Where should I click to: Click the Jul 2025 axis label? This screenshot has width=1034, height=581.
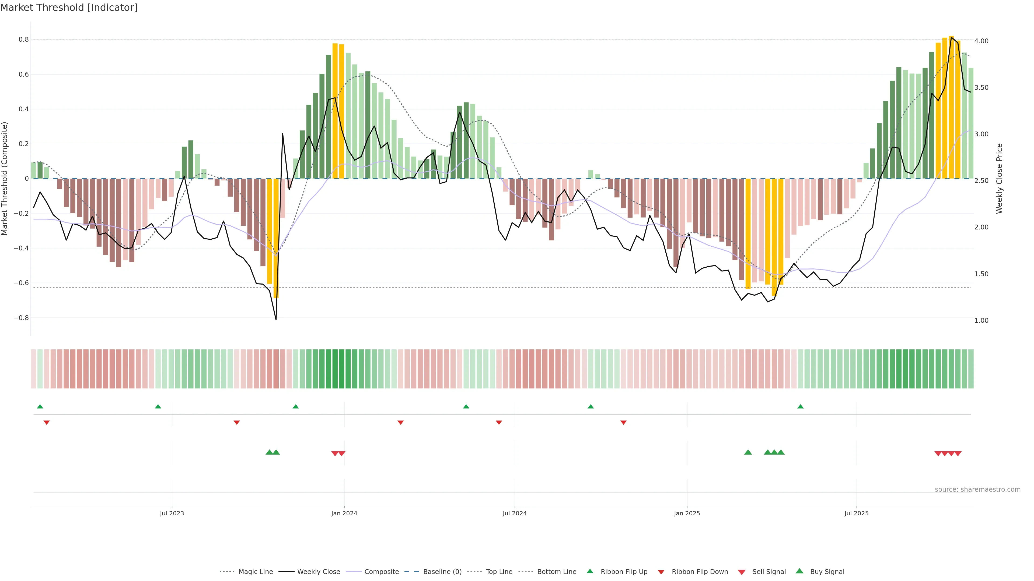point(856,513)
